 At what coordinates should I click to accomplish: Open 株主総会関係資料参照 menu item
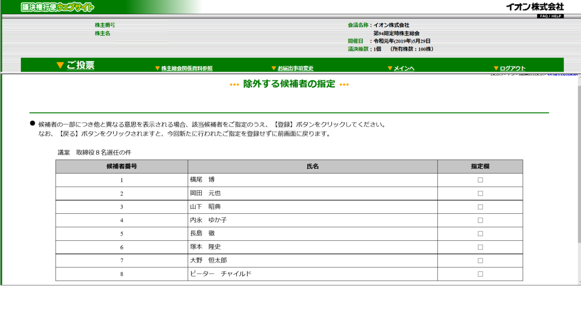pyautogui.click(x=187, y=68)
